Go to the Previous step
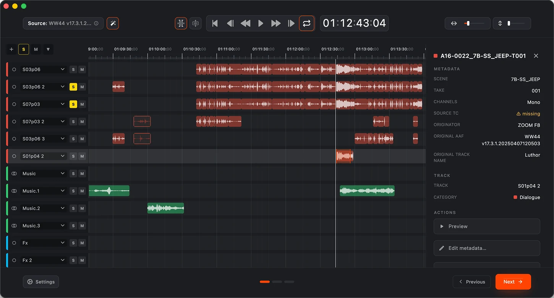Image resolution: width=554 pixels, height=298 pixels. pyautogui.click(x=472, y=282)
